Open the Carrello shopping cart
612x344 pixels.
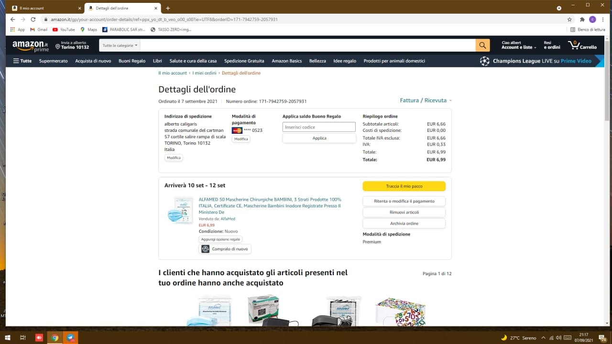point(582,45)
